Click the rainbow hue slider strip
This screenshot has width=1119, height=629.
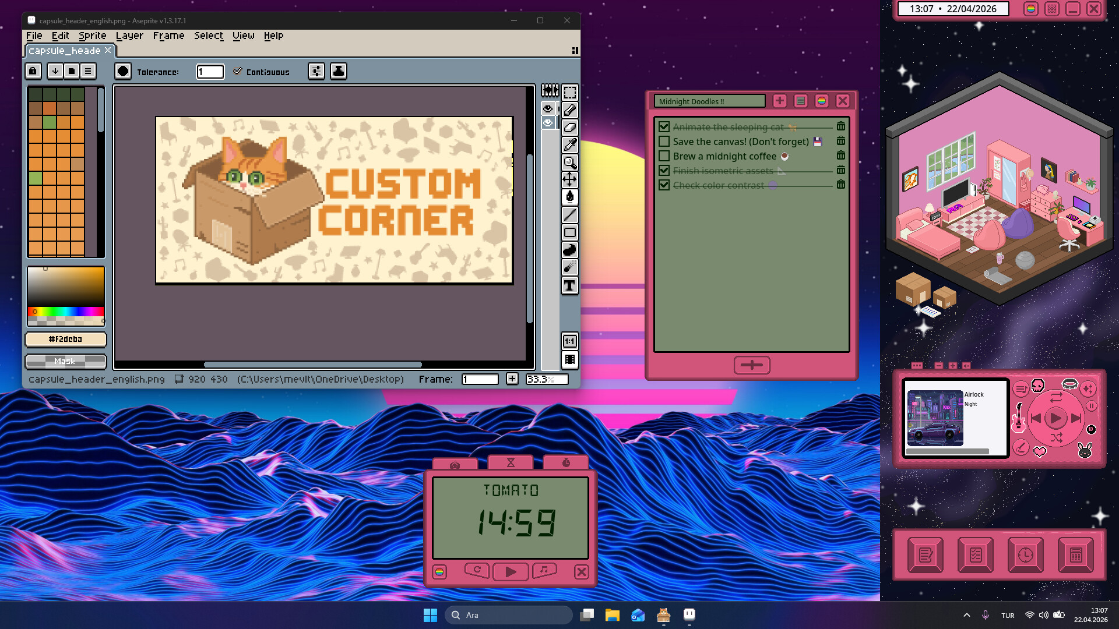65,312
